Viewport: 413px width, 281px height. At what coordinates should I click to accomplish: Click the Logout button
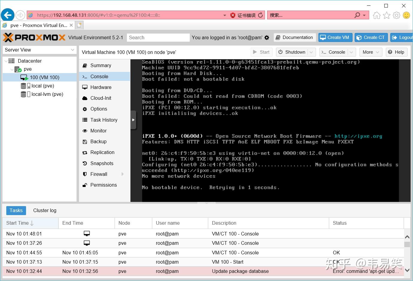coord(402,37)
